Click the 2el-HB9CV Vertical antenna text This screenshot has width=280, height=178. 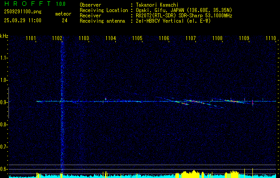tap(173, 21)
